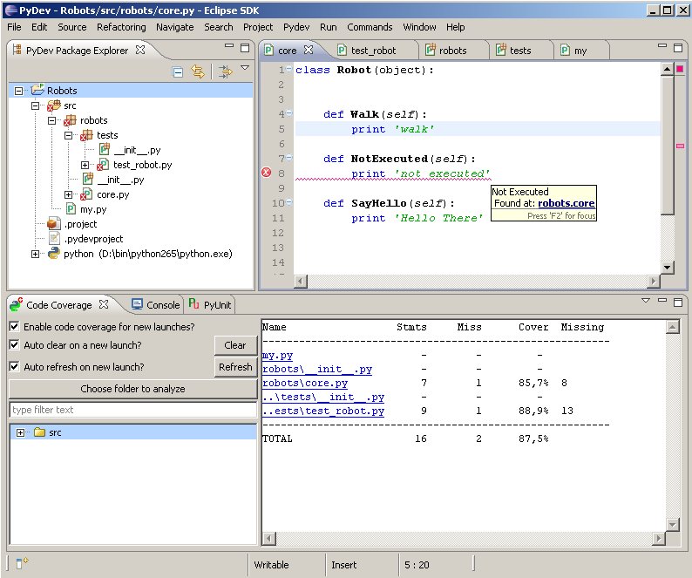Select my.py in Package Explorer
This screenshot has width=692, height=578.
coord(93,209)
